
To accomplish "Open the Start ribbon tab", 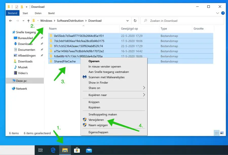I will (25, 13).
